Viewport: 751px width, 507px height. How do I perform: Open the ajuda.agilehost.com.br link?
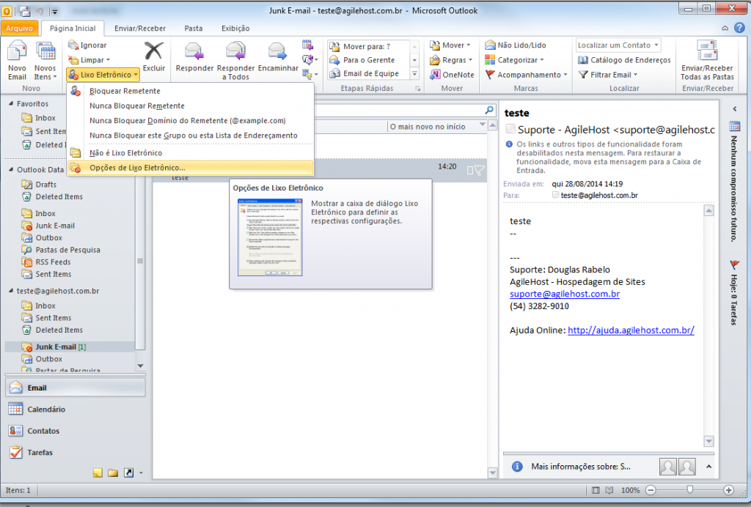(x=631, y=330)
